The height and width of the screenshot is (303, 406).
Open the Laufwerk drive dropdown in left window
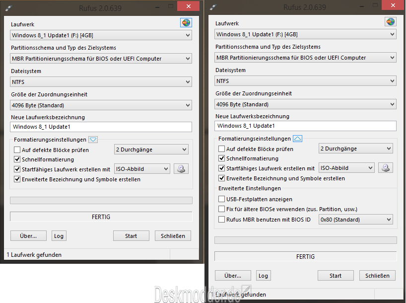(101, 35)
